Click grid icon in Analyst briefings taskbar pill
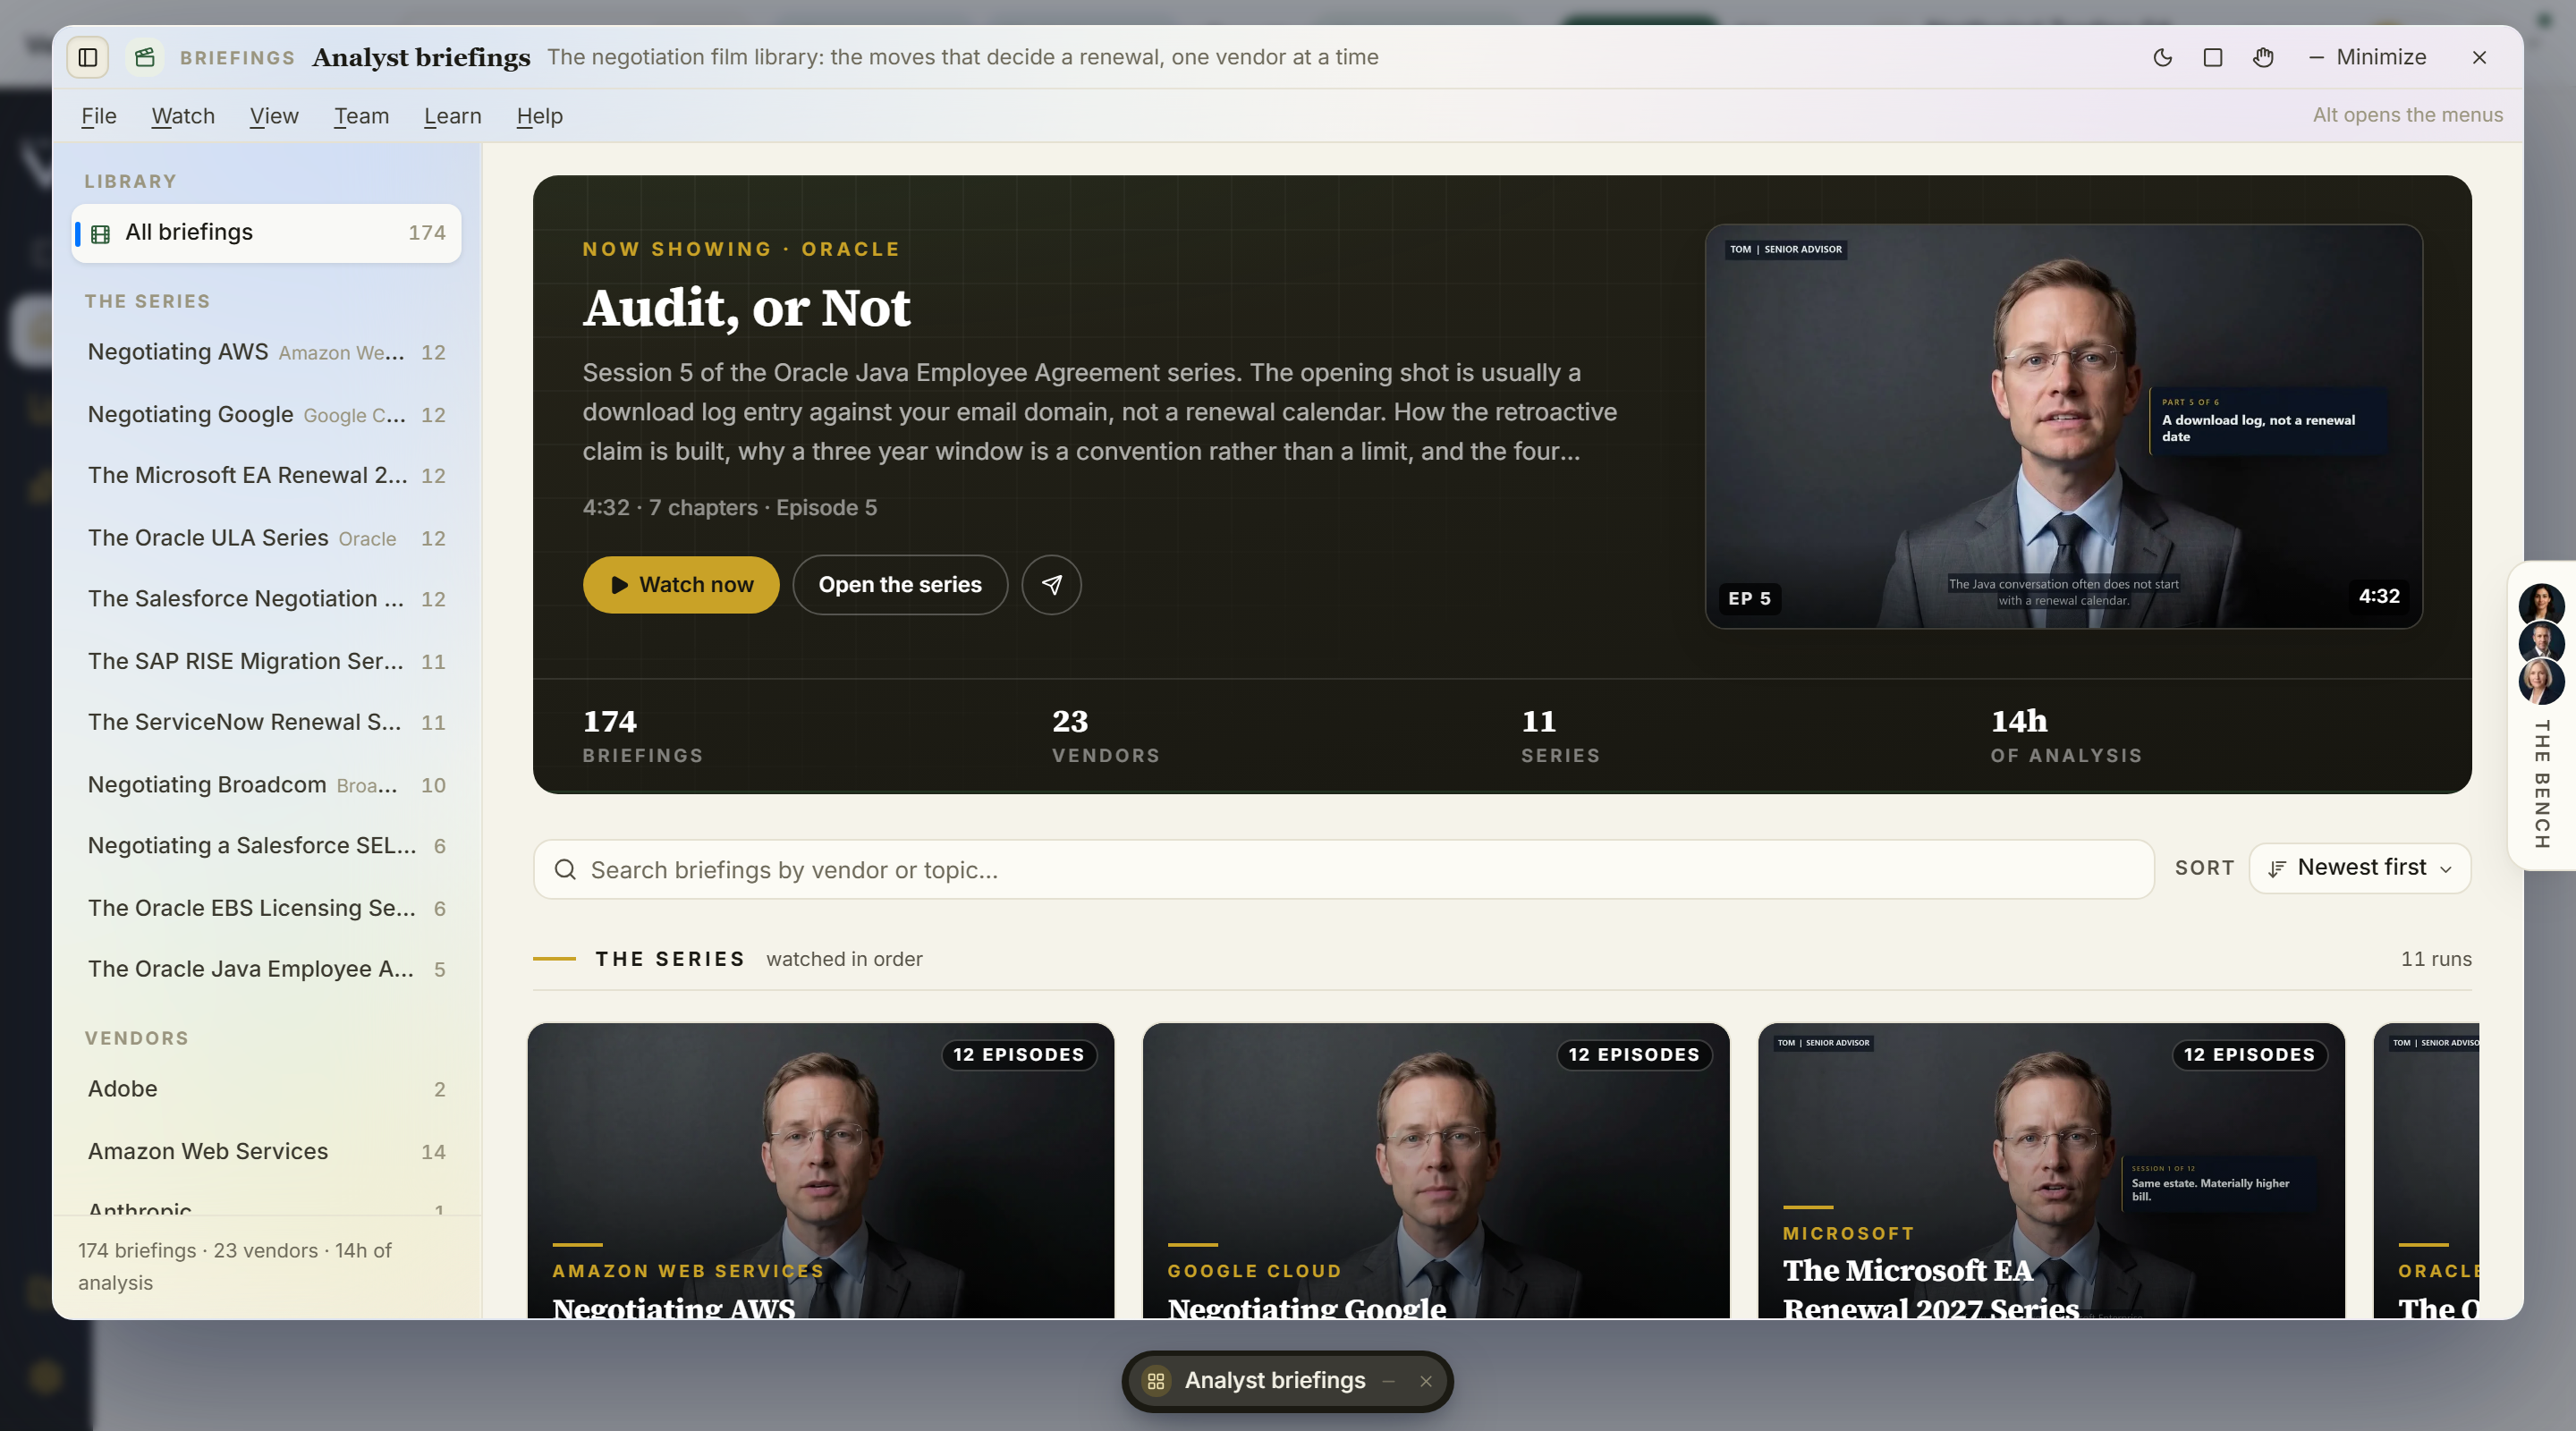 (x=1156, y=1381)
